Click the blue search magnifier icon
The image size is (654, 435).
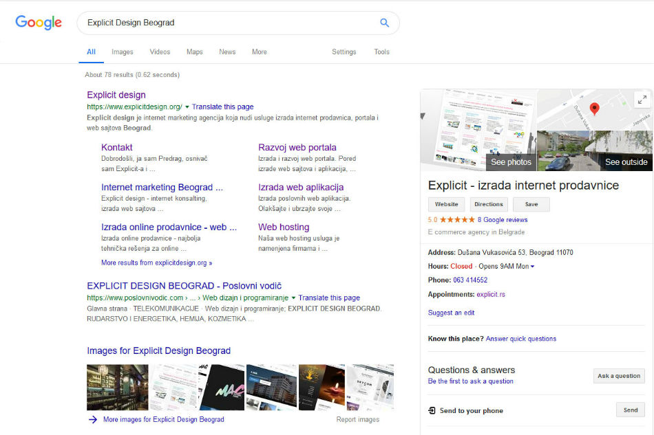click(384, 23)
